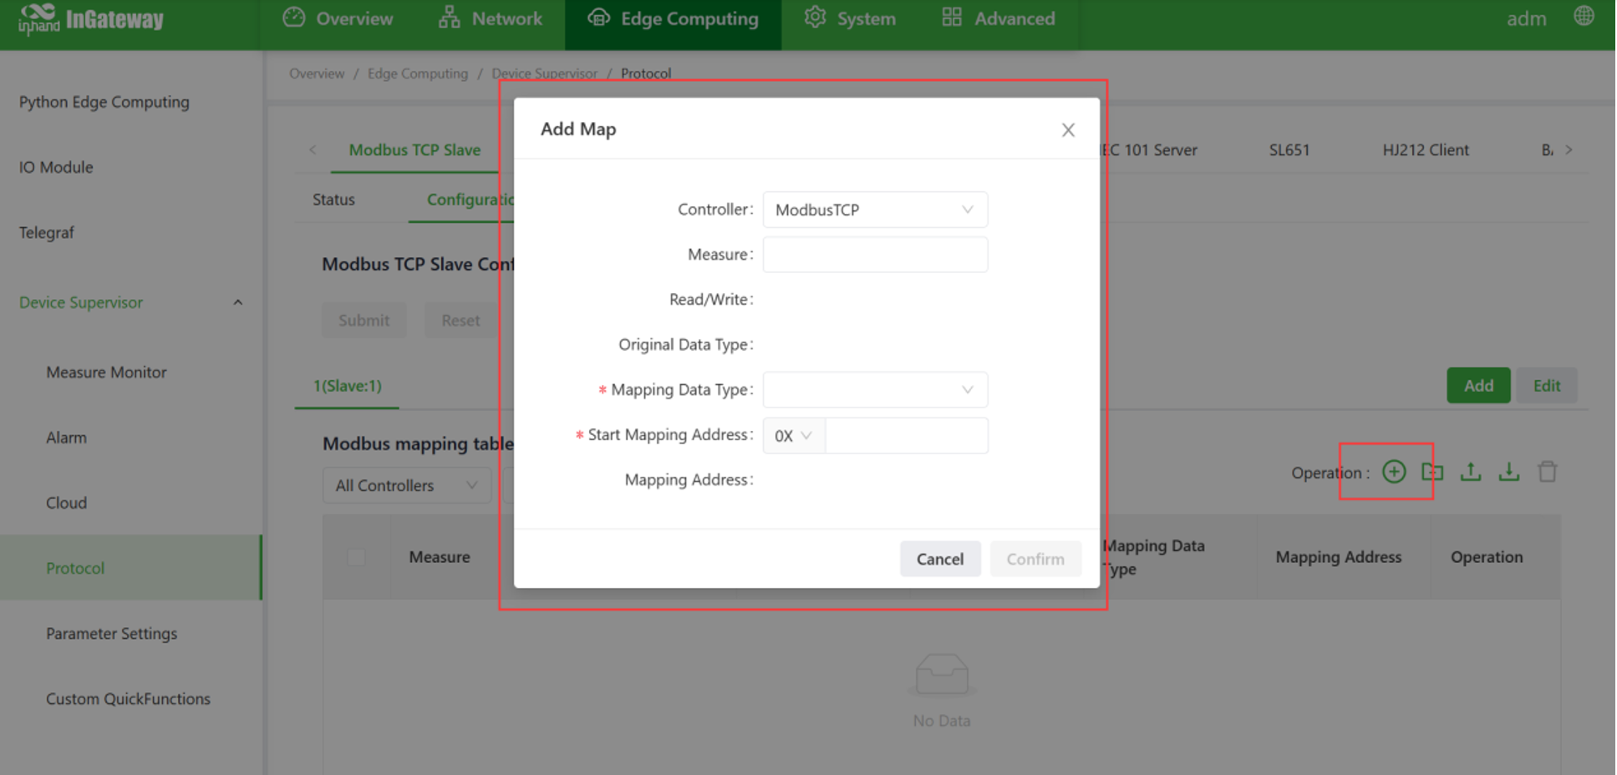This screenshot has height=775, width=1617.
Task: Open the Controller dropdown
Action: point(874,210)
